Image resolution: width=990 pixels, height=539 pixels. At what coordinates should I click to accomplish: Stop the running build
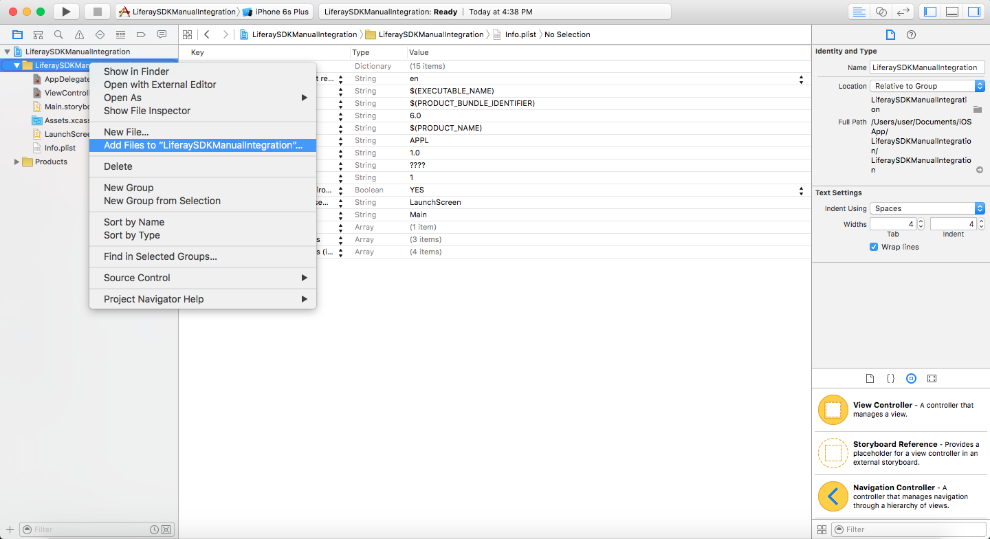click(x=97, y=12)
